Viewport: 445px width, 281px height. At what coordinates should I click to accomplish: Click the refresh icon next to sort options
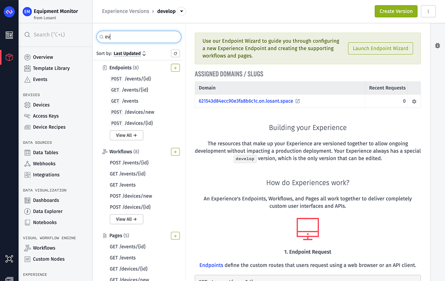175,53
